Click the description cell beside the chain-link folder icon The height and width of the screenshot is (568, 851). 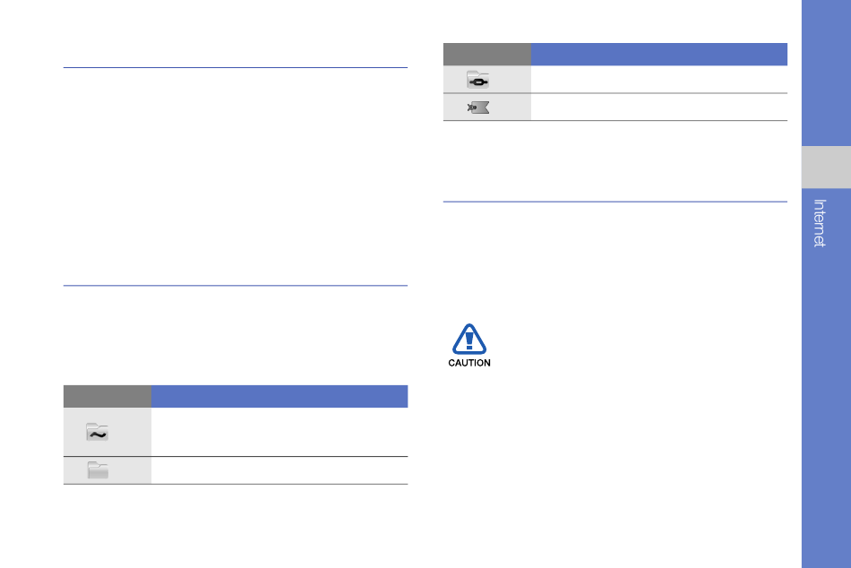[x=659, y=79]
